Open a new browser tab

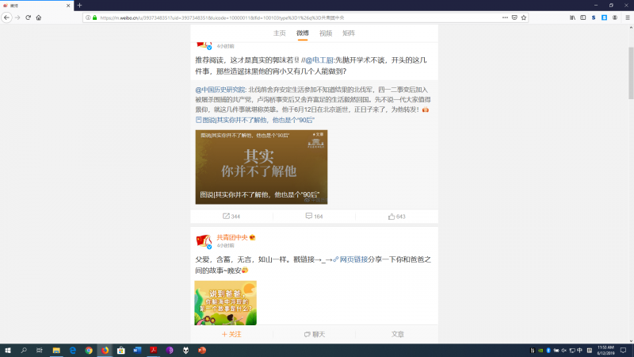click(80, 6)
